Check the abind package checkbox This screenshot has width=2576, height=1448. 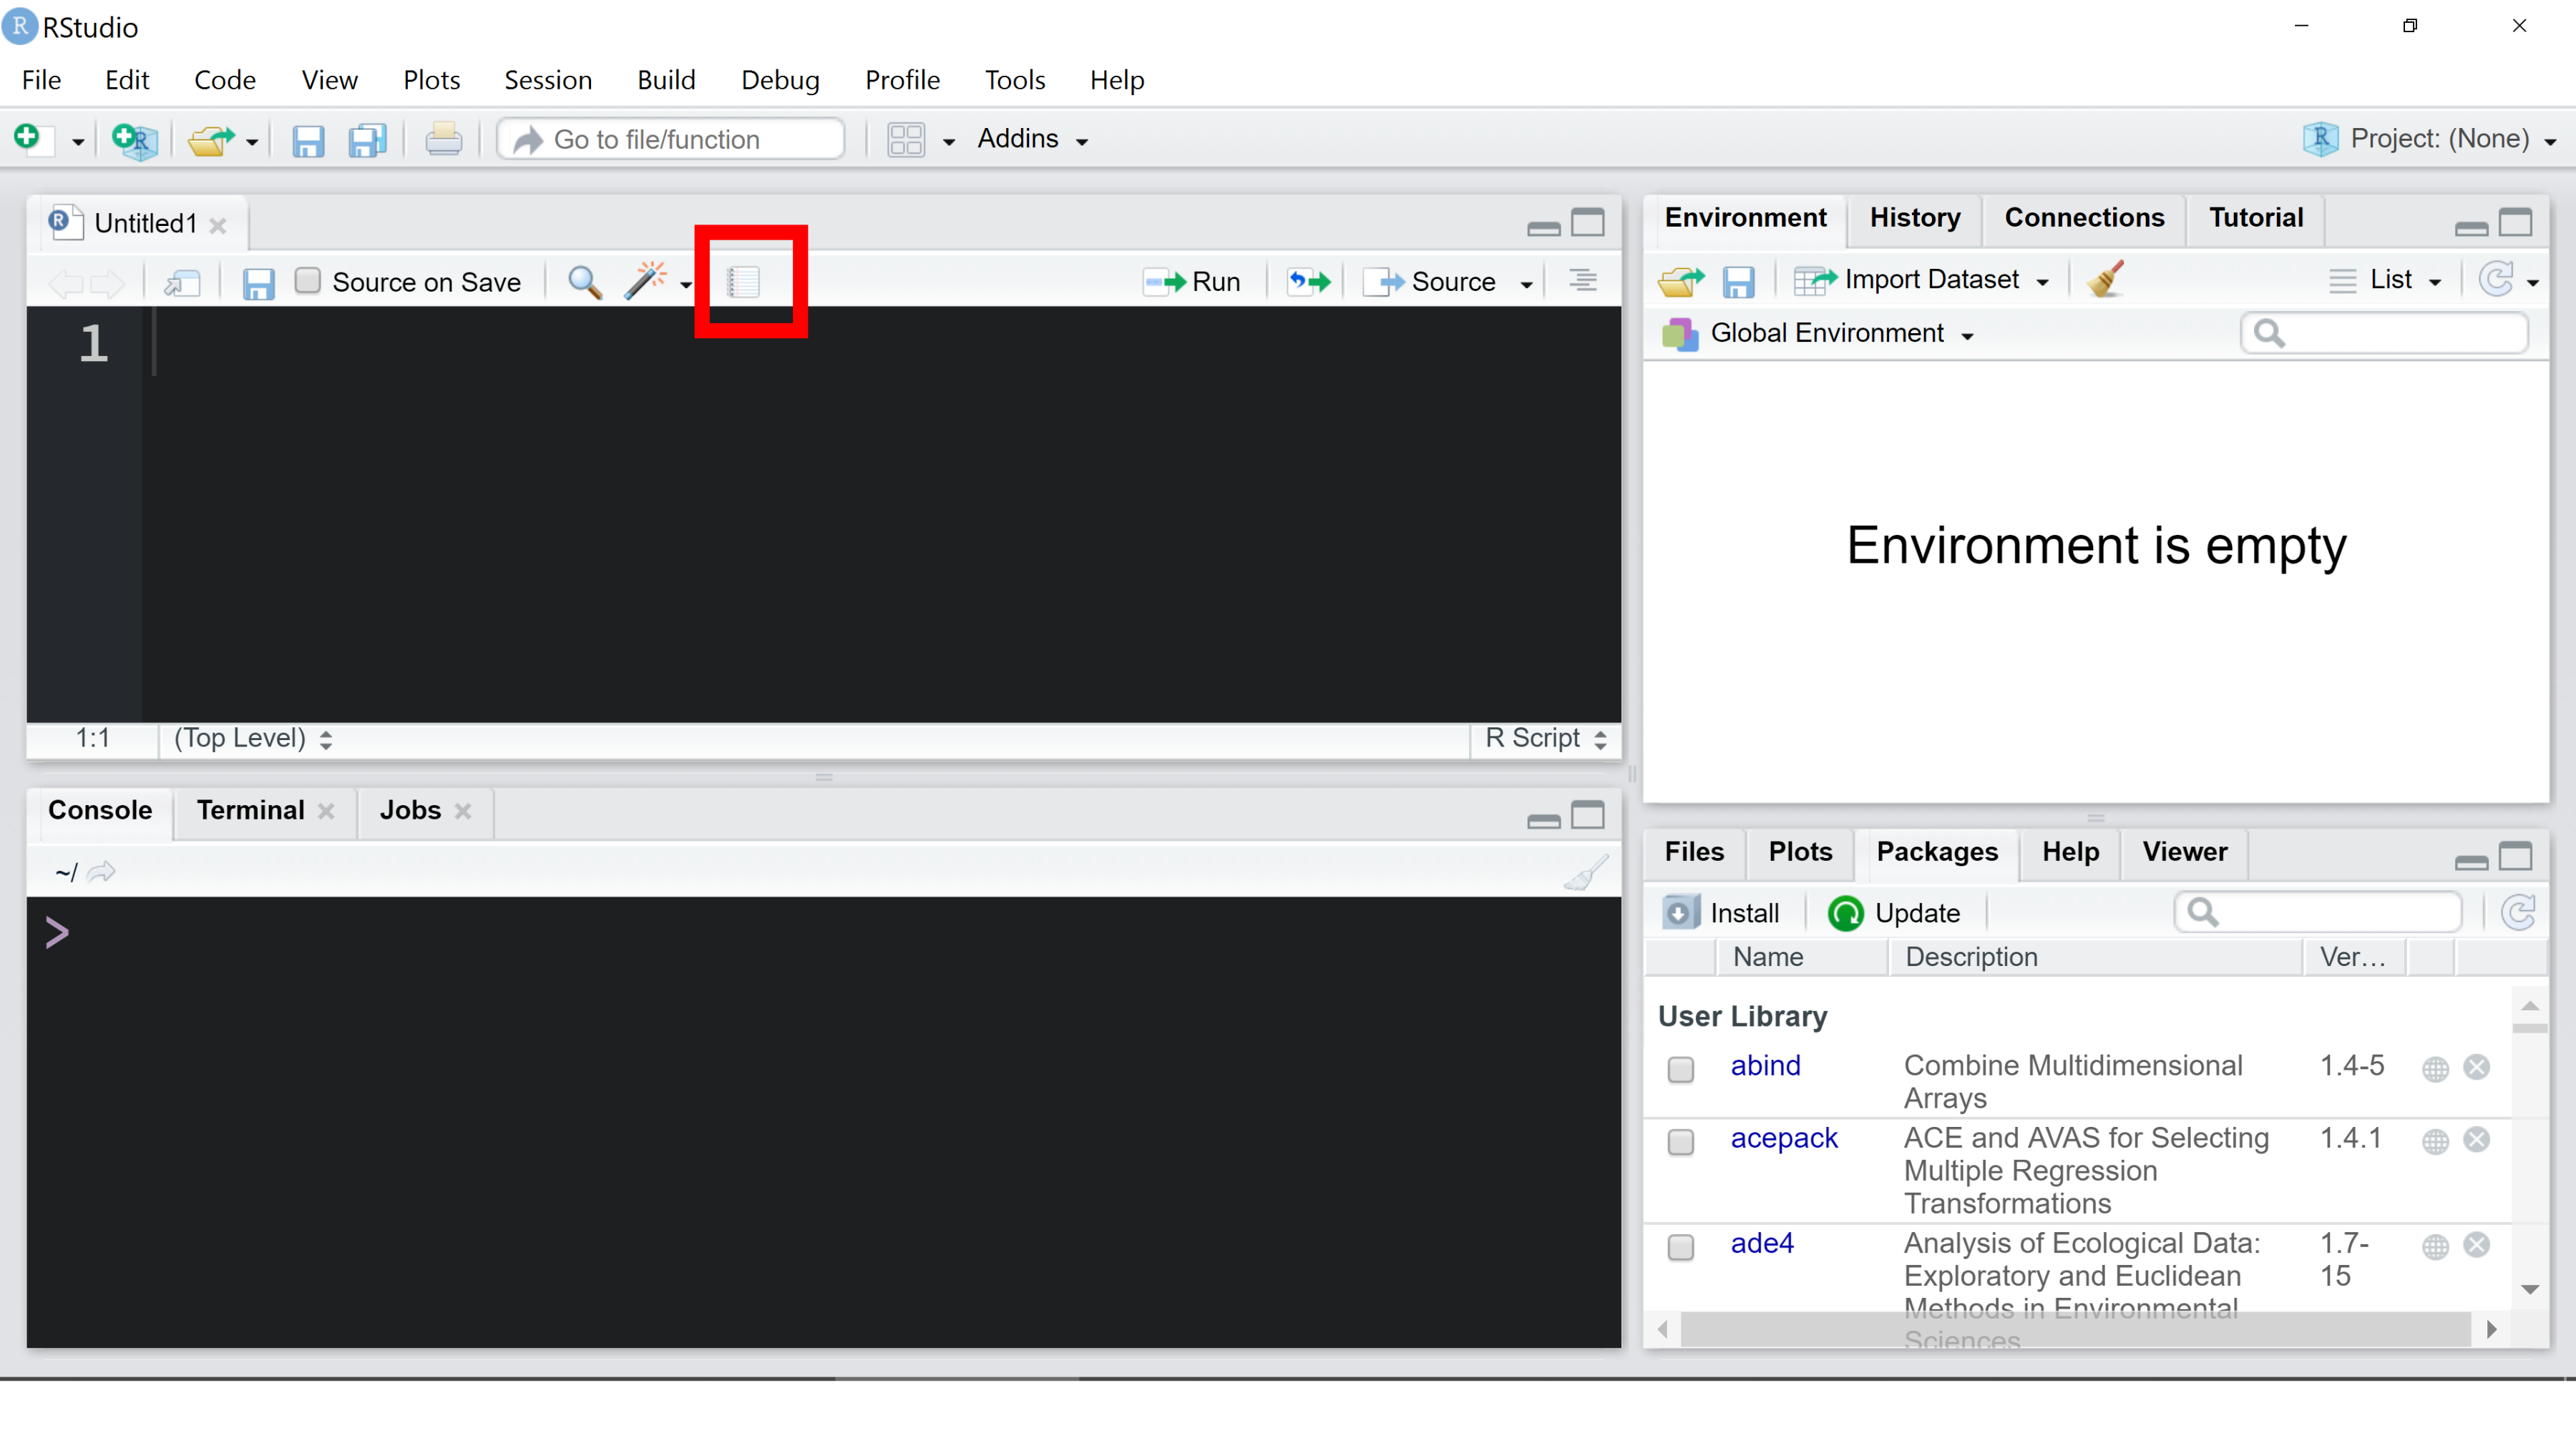point(1681,1068)
